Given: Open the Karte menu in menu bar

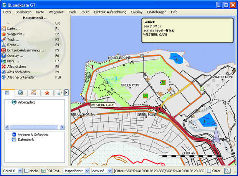Looking at the screenshot, I should point(40,12).
